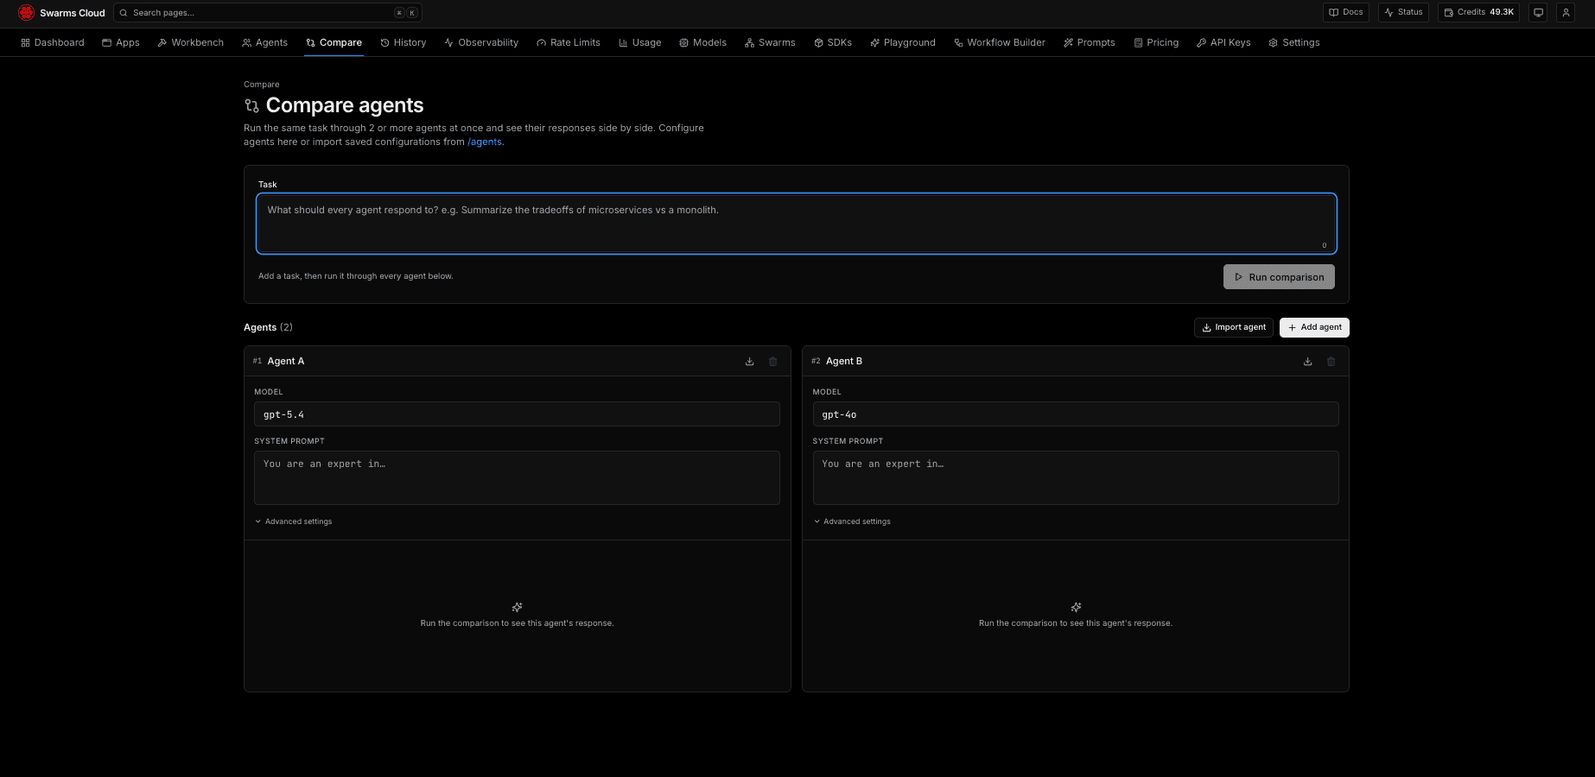Navigate to the Swarms tab
1595x777 pixels.
pyautogui.click(x=770, y=42)
